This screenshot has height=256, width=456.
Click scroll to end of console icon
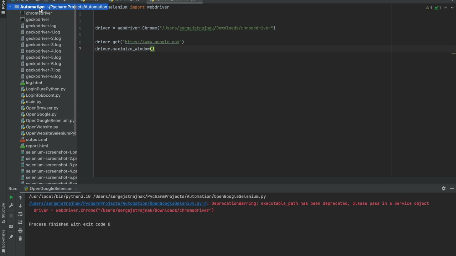20,222
